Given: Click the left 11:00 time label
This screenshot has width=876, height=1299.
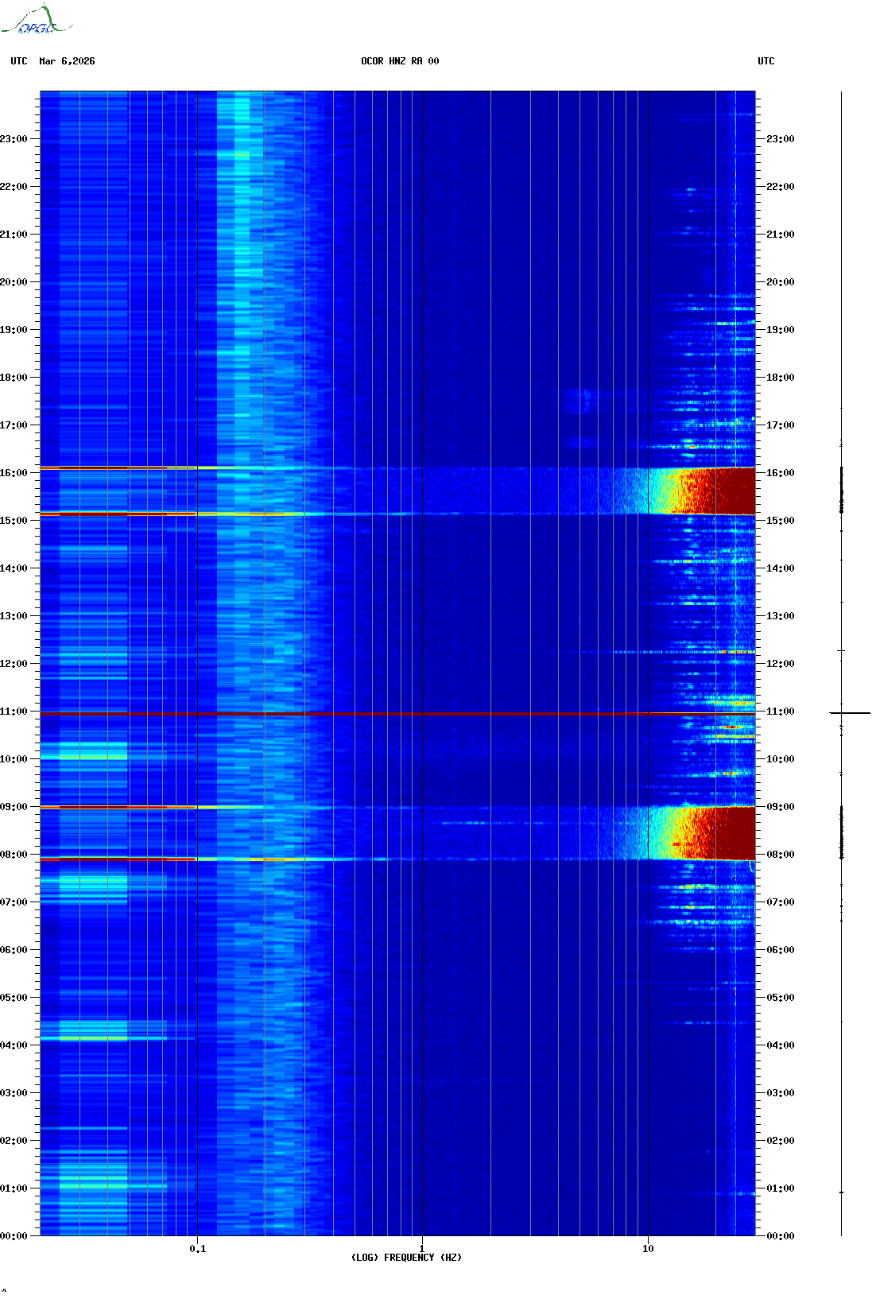Looking at the screenshot, I should tap(14, 712).
